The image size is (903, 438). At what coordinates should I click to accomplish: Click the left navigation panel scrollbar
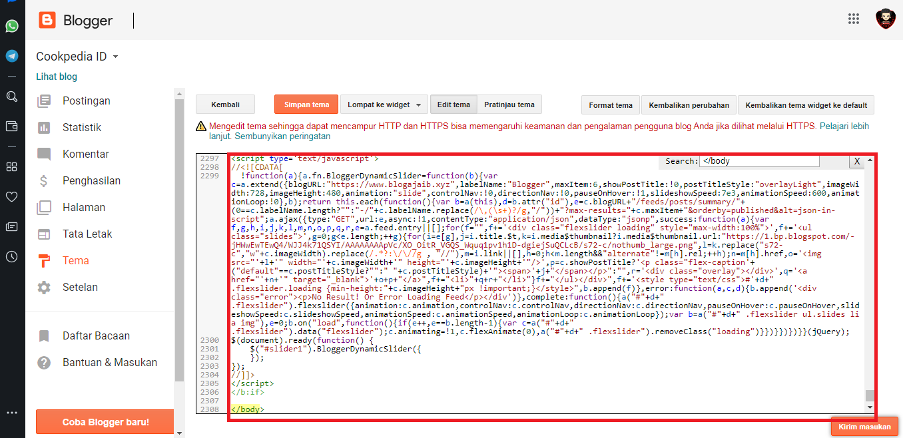178,240
